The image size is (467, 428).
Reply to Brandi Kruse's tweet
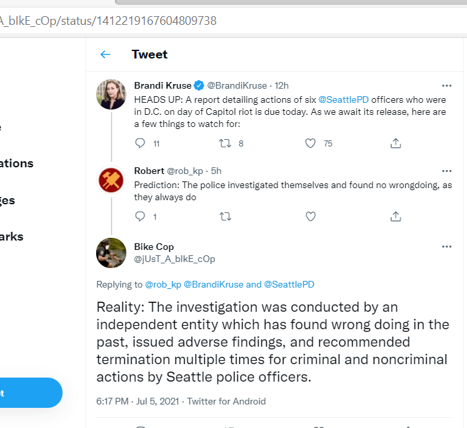[x=140, y=143]
